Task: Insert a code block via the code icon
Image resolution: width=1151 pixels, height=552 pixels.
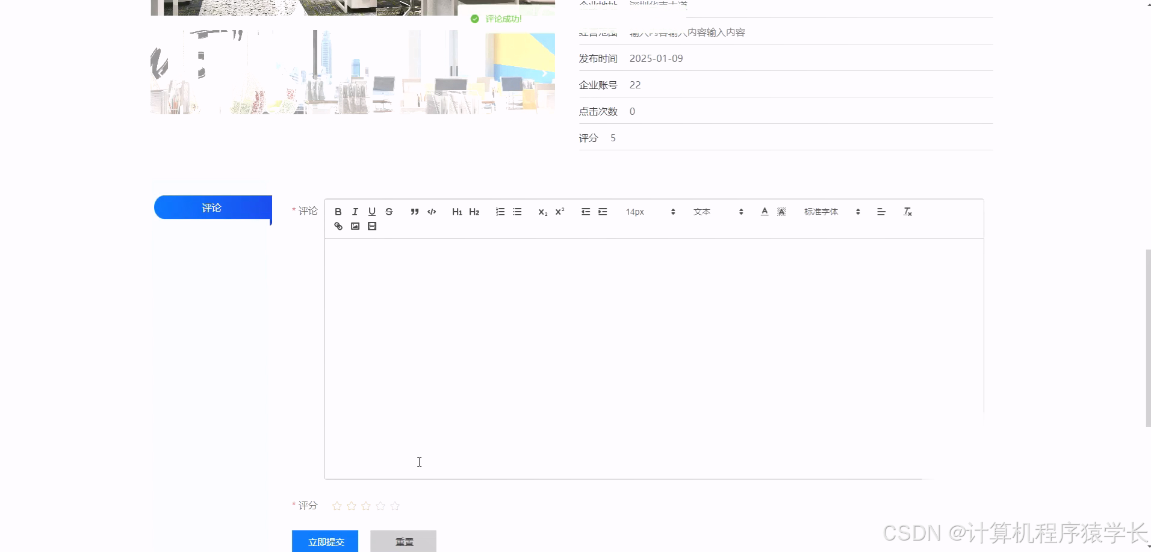Action: [x=432, y=212]
